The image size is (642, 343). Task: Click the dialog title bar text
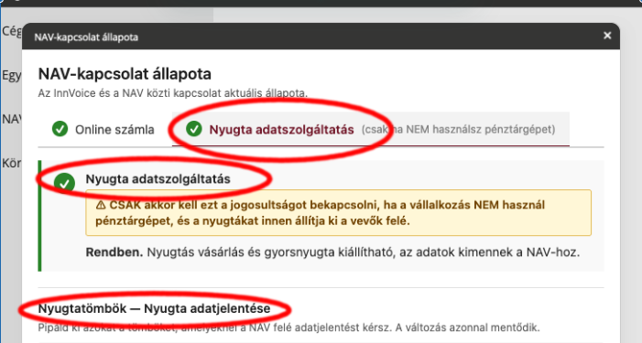pos(86,38)
